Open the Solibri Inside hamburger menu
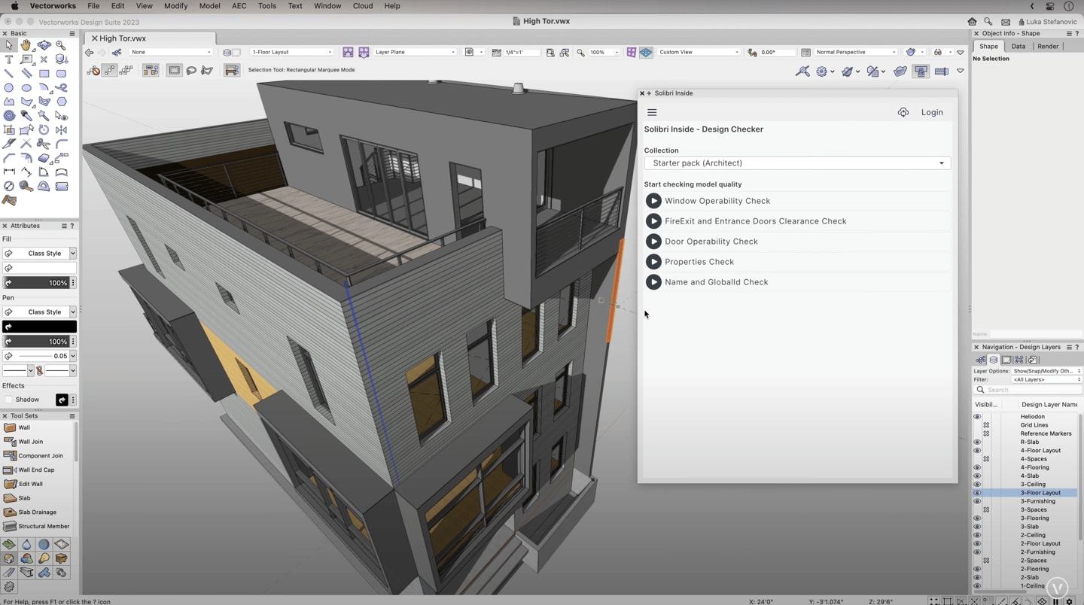This screenshot has width=1084, height=605. click(652, 112)
